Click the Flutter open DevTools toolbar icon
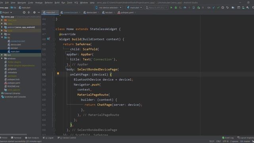The width and height of the screenshot is (254, 143). click(x=194, y=8)
